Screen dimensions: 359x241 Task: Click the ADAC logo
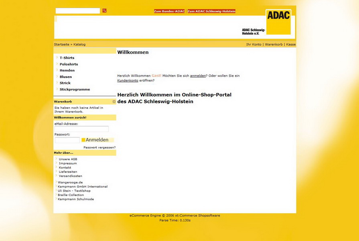[x=278, y=22]
